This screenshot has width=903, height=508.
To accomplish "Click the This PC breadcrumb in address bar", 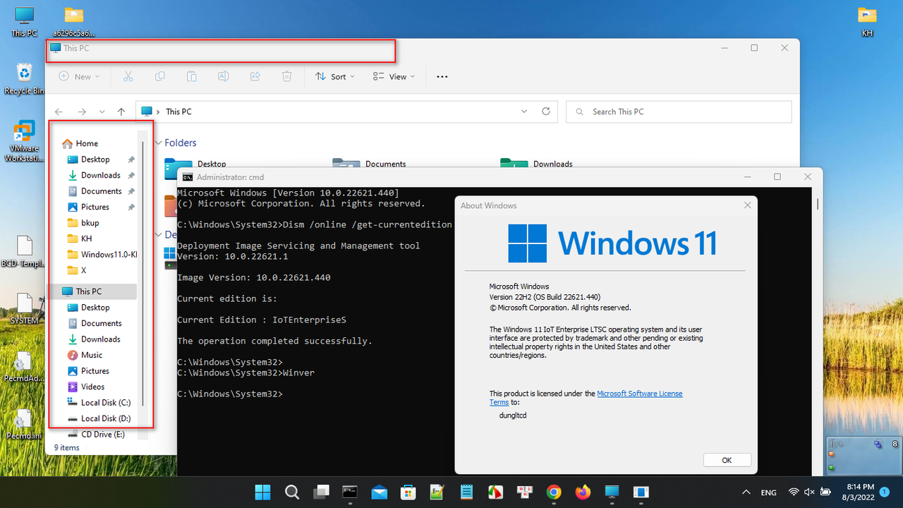I will 178,111.
